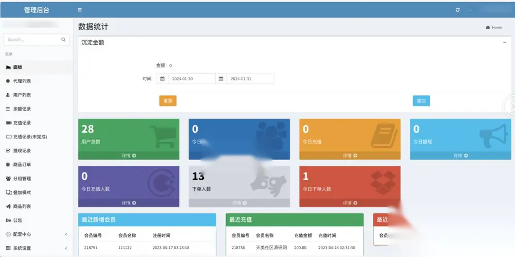Open 提现记录 in the sidebar
The image size is (515, 257).
click(36, 150)
